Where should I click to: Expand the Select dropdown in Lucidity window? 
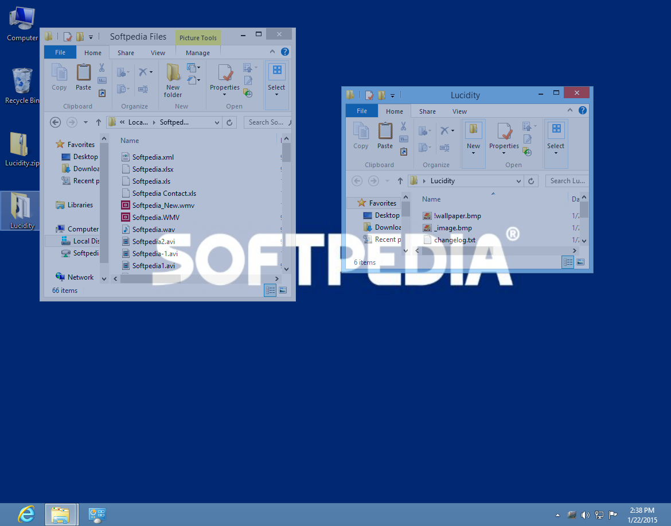click(556, 144)
